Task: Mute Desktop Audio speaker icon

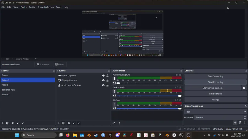Action: point(114,96)
